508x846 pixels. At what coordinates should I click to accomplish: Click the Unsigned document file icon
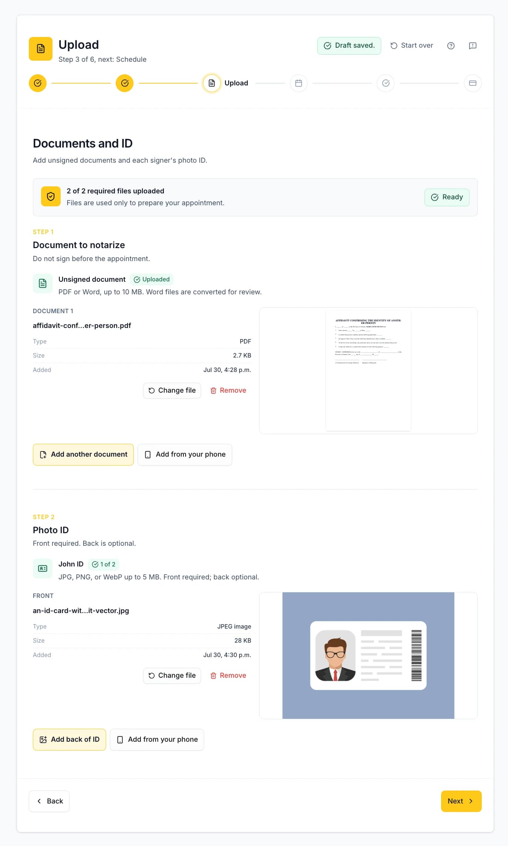[43, 284]
